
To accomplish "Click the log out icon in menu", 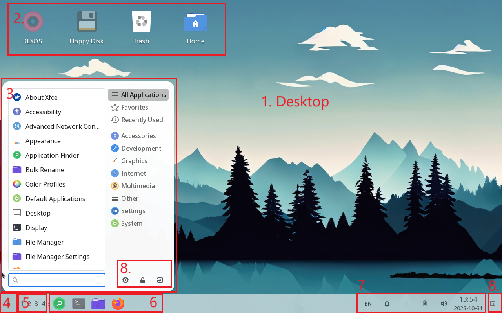I will click(x=160, y=280).
